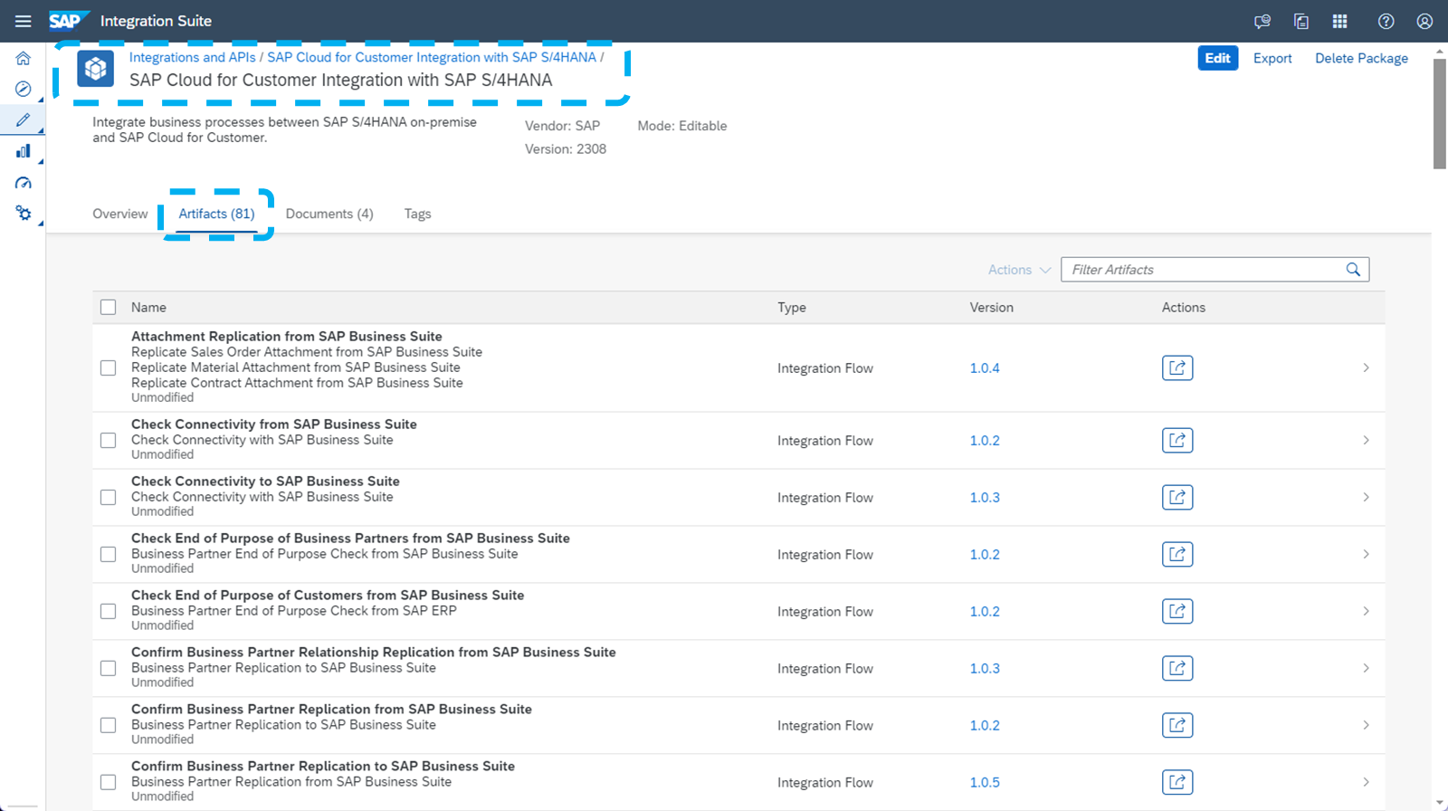Check Confirm Business Partner Replication to SAP row

coord(109,783)
